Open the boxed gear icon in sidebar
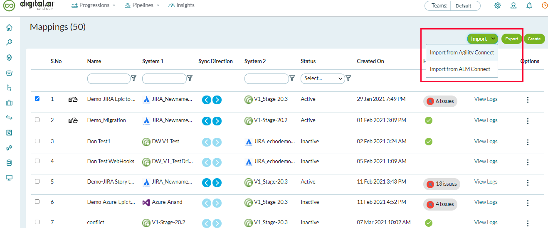This screenshot has width=548, height=228. [9, 132]
